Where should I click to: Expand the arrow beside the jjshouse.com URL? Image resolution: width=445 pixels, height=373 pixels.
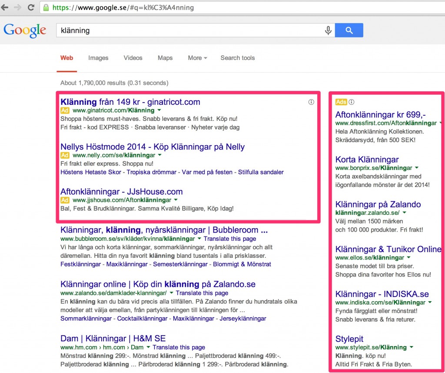point(176,200)
